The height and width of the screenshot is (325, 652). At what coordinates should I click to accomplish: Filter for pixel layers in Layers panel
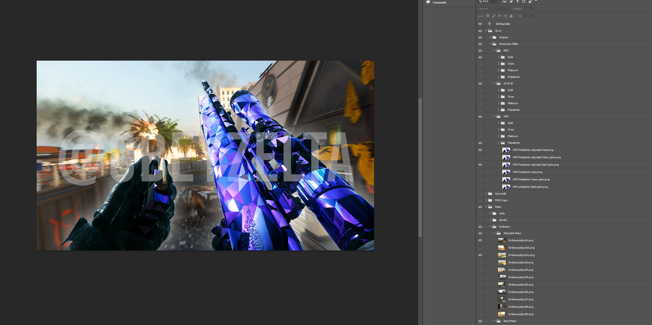tap(505, 2)
